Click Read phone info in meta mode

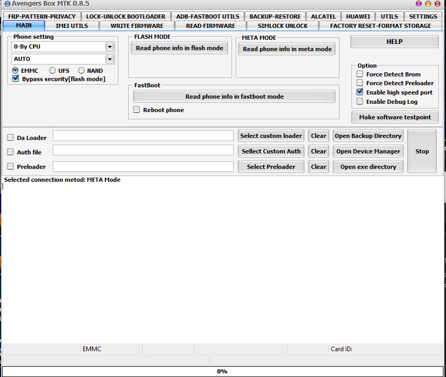pos(287,49)
